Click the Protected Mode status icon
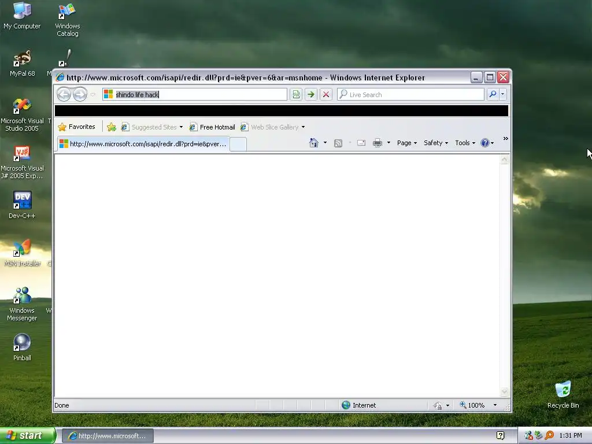The image size is (592, 444). pyautogui.click(x=438, y=405)
